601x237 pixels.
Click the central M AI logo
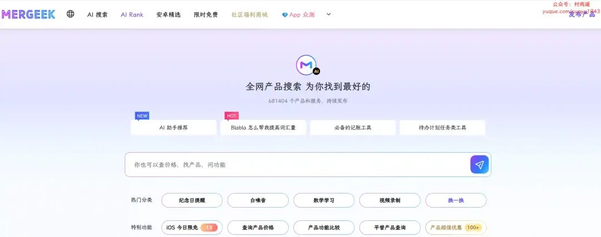pyautogui.click(x=307, y=65)
